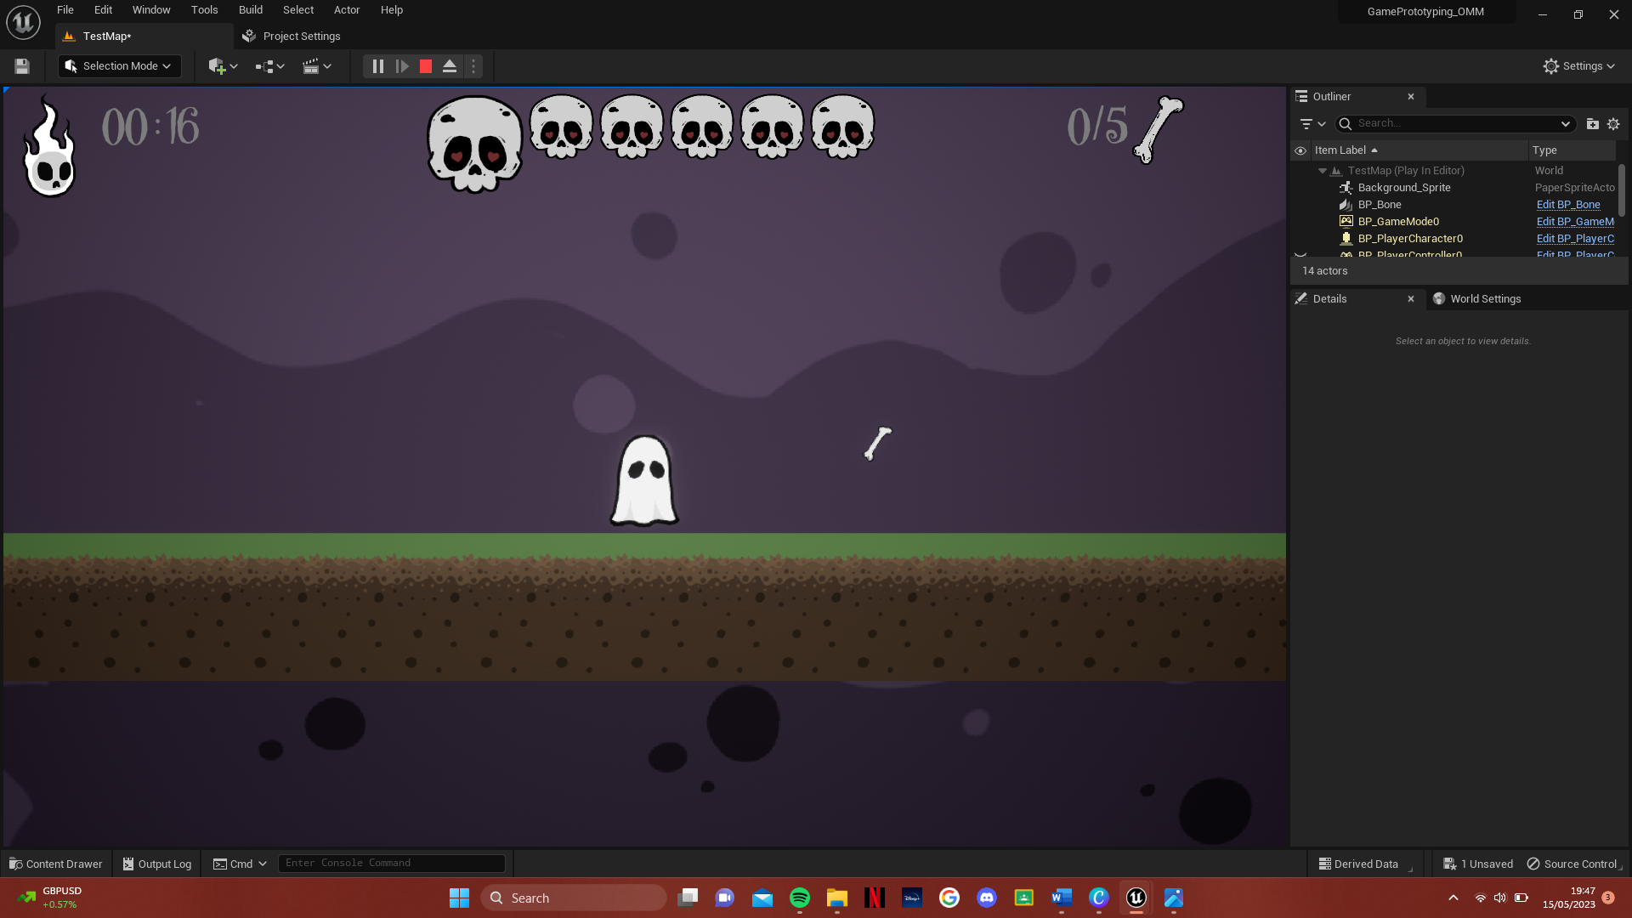Close the Outliner panel tab
Viewport: 1632px width, 918px height.
tap(1411, 97)
